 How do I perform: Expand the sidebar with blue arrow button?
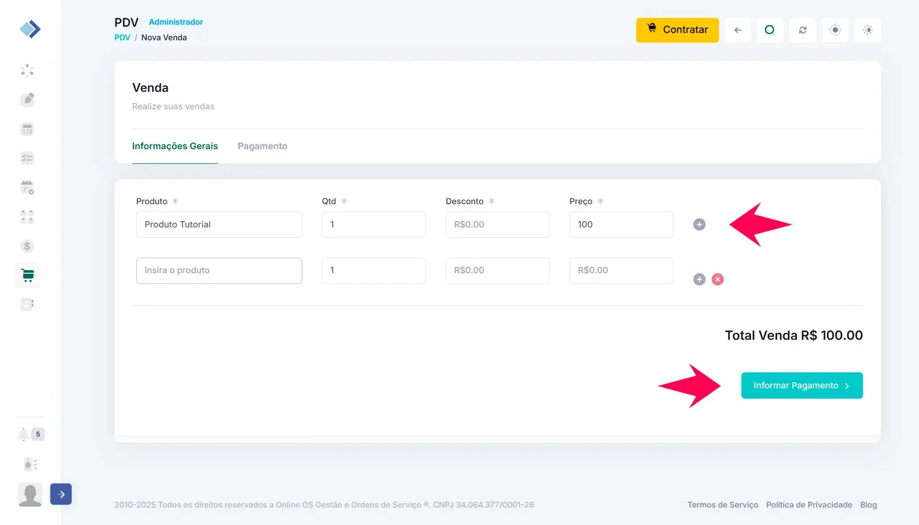point(61,494)
